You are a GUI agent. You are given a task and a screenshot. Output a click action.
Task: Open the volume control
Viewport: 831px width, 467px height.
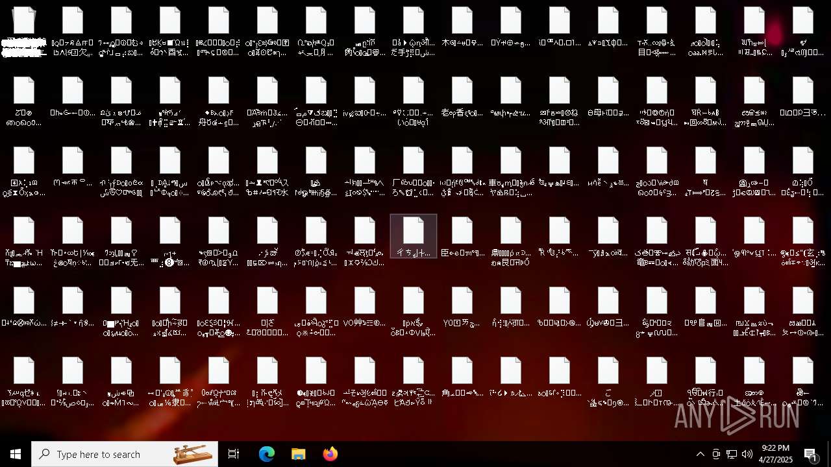tap(747, 454)
